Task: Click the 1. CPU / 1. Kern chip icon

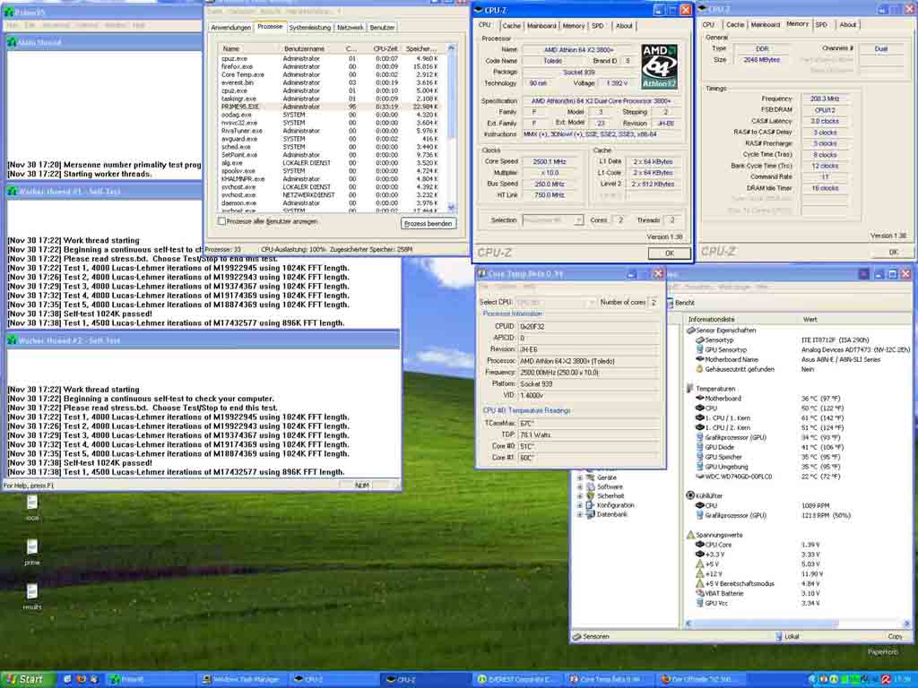Action: pyautogui.click(x=699, y=417)
